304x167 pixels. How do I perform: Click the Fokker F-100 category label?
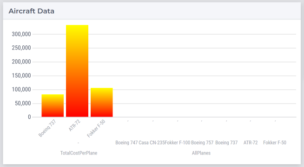coord(178,142)
